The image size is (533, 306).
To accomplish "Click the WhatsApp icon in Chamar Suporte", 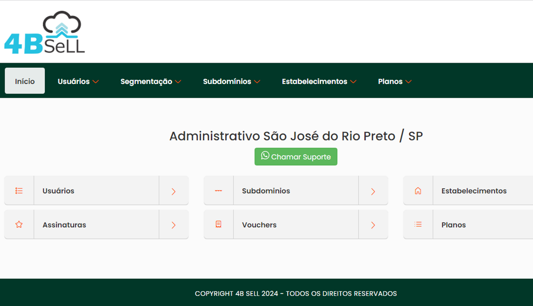I will point(265,155).
